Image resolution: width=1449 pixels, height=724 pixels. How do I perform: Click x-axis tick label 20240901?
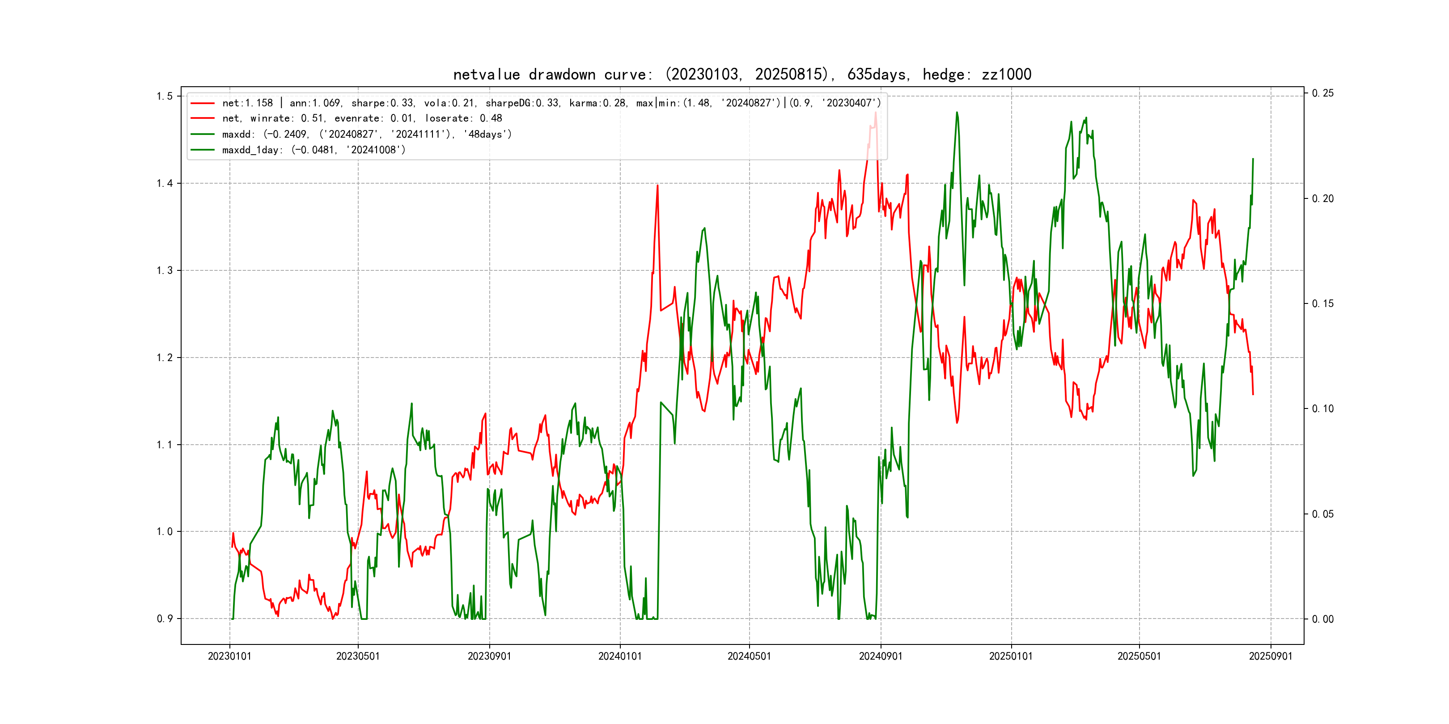[x=880, y=656]
